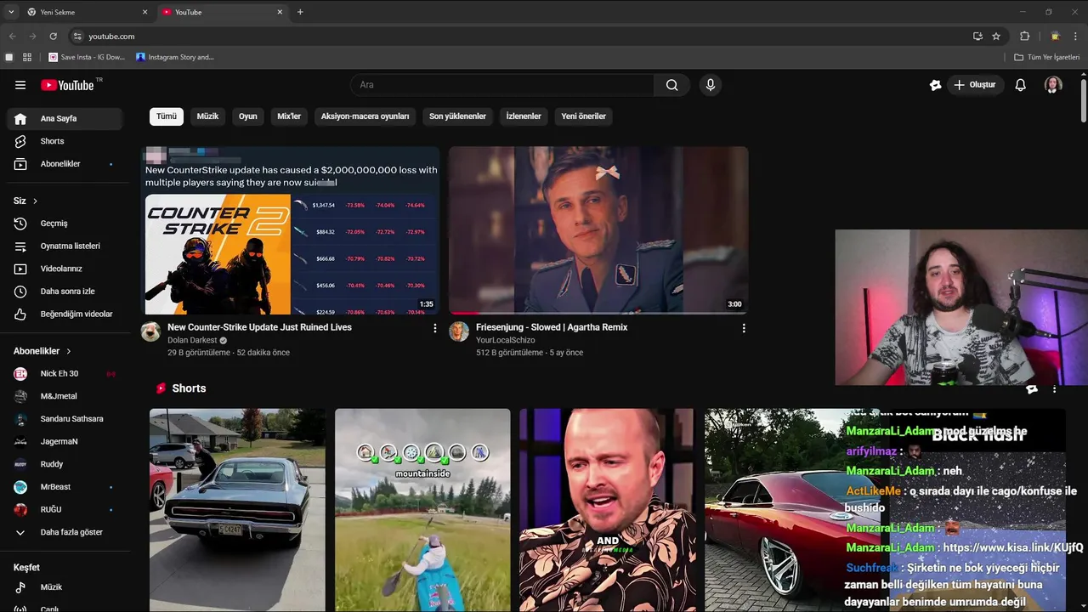Go back with browser back arrow
The width and height of the screenshot is (1088, 612).
(x=12, y=37)
